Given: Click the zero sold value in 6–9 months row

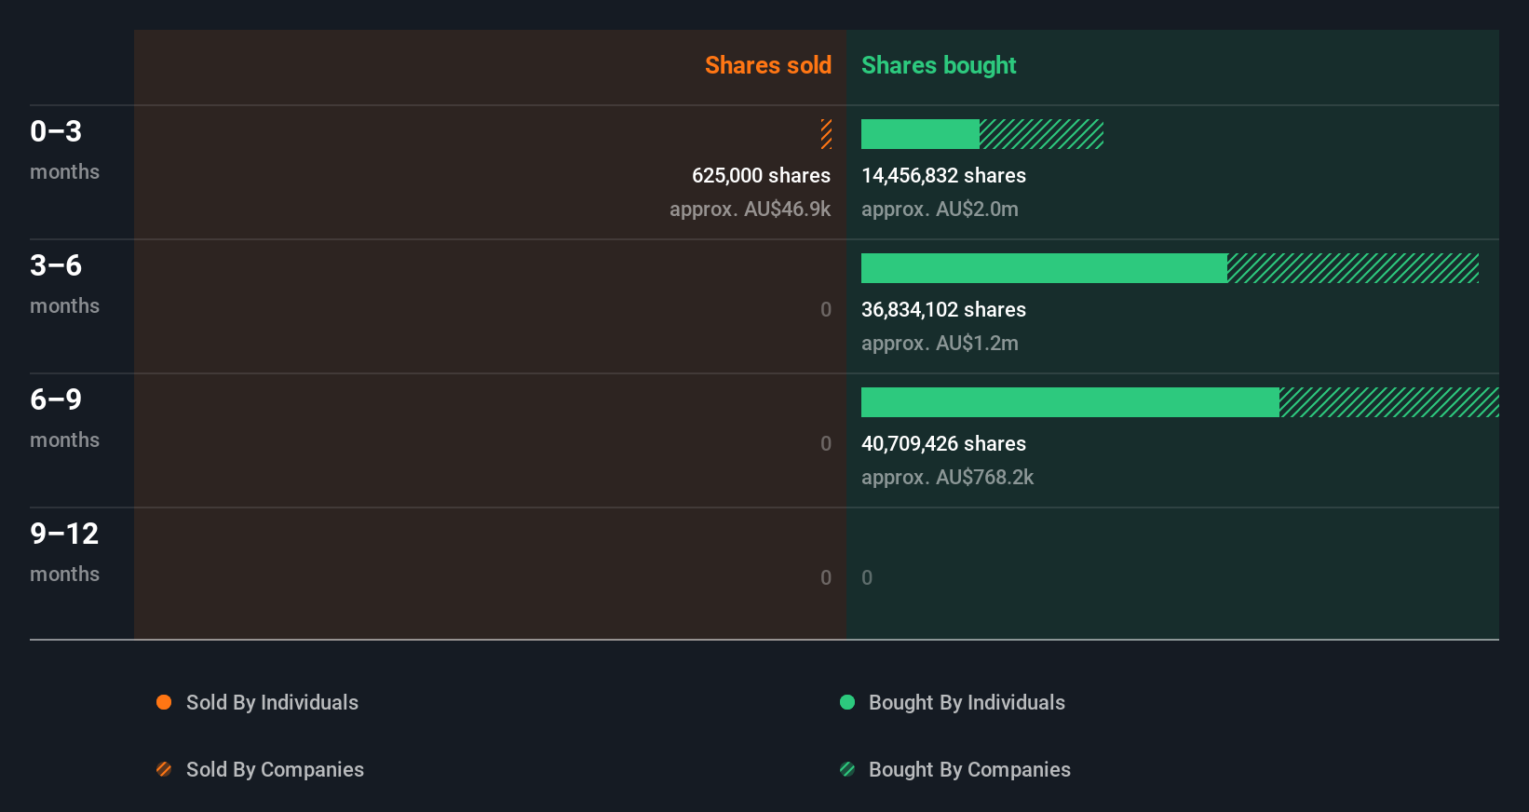Looking at the screenshot, I should coord(826,444).
